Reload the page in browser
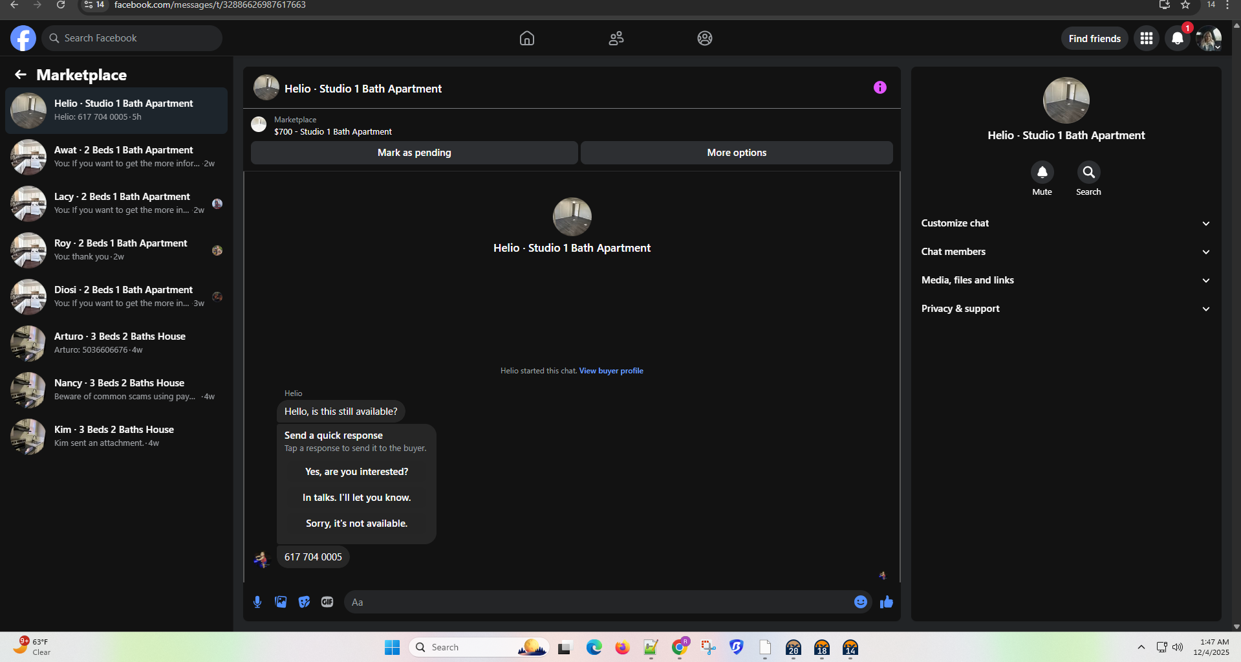Screen dimensions: 1241x662 tap(61, 5)
